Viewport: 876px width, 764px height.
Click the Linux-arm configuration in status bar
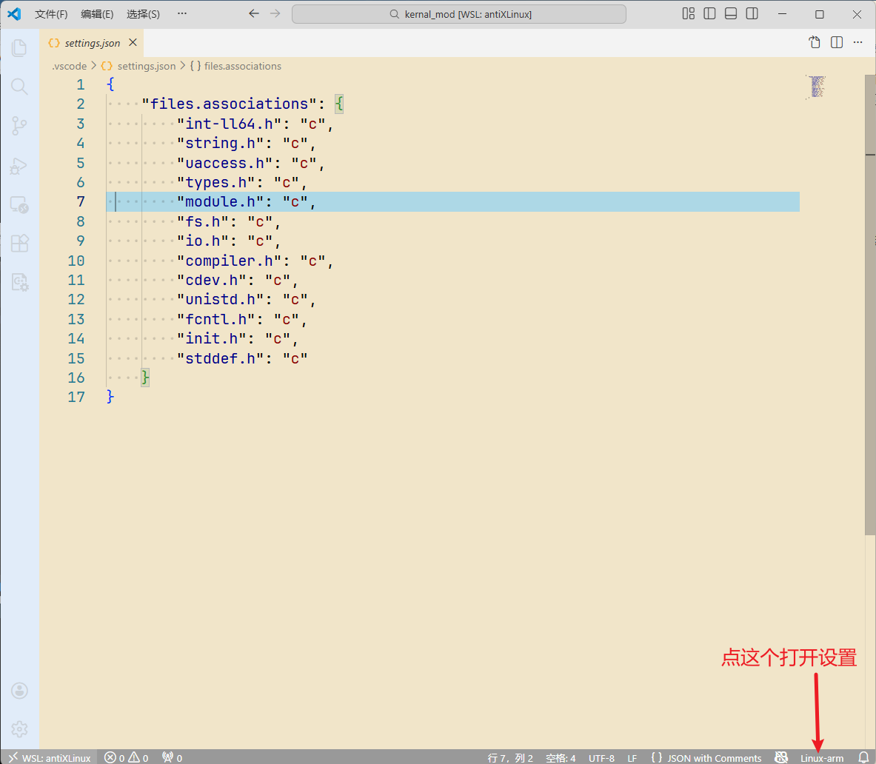point(821,757)
